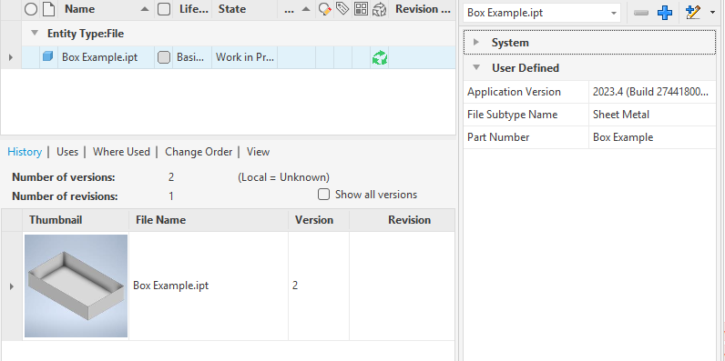Click the File Name column header

tap(209, 220)
